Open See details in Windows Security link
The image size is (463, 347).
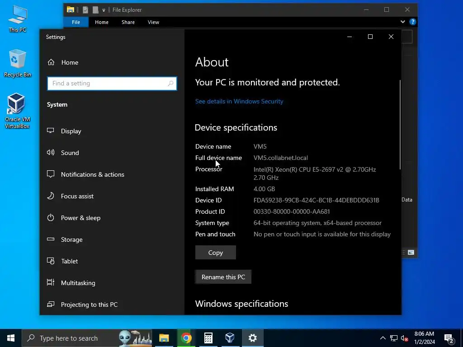[x=239, y=101]
